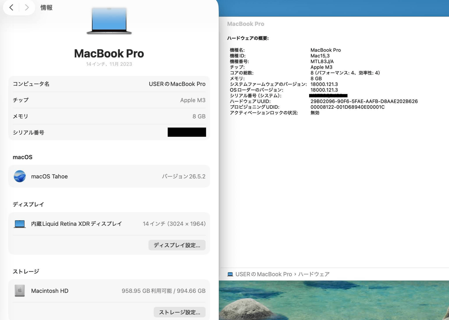449x320 pixels.
Task: Click OSローダーのバージョン value 18000.121.3
Action: click(x=324, y=90)
